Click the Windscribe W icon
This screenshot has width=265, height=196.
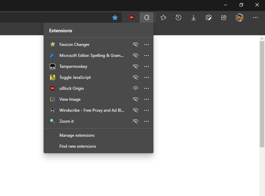point(53,110)
